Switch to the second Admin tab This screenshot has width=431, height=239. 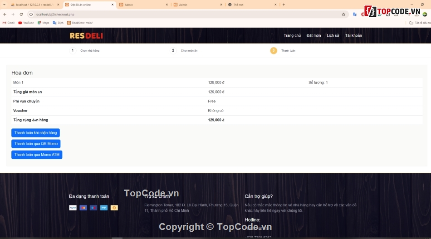coord(198,5)
